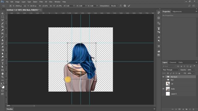Screen dimensions: 198x111
Task: Click the create new group folder icon
Action: click(186, 109)
